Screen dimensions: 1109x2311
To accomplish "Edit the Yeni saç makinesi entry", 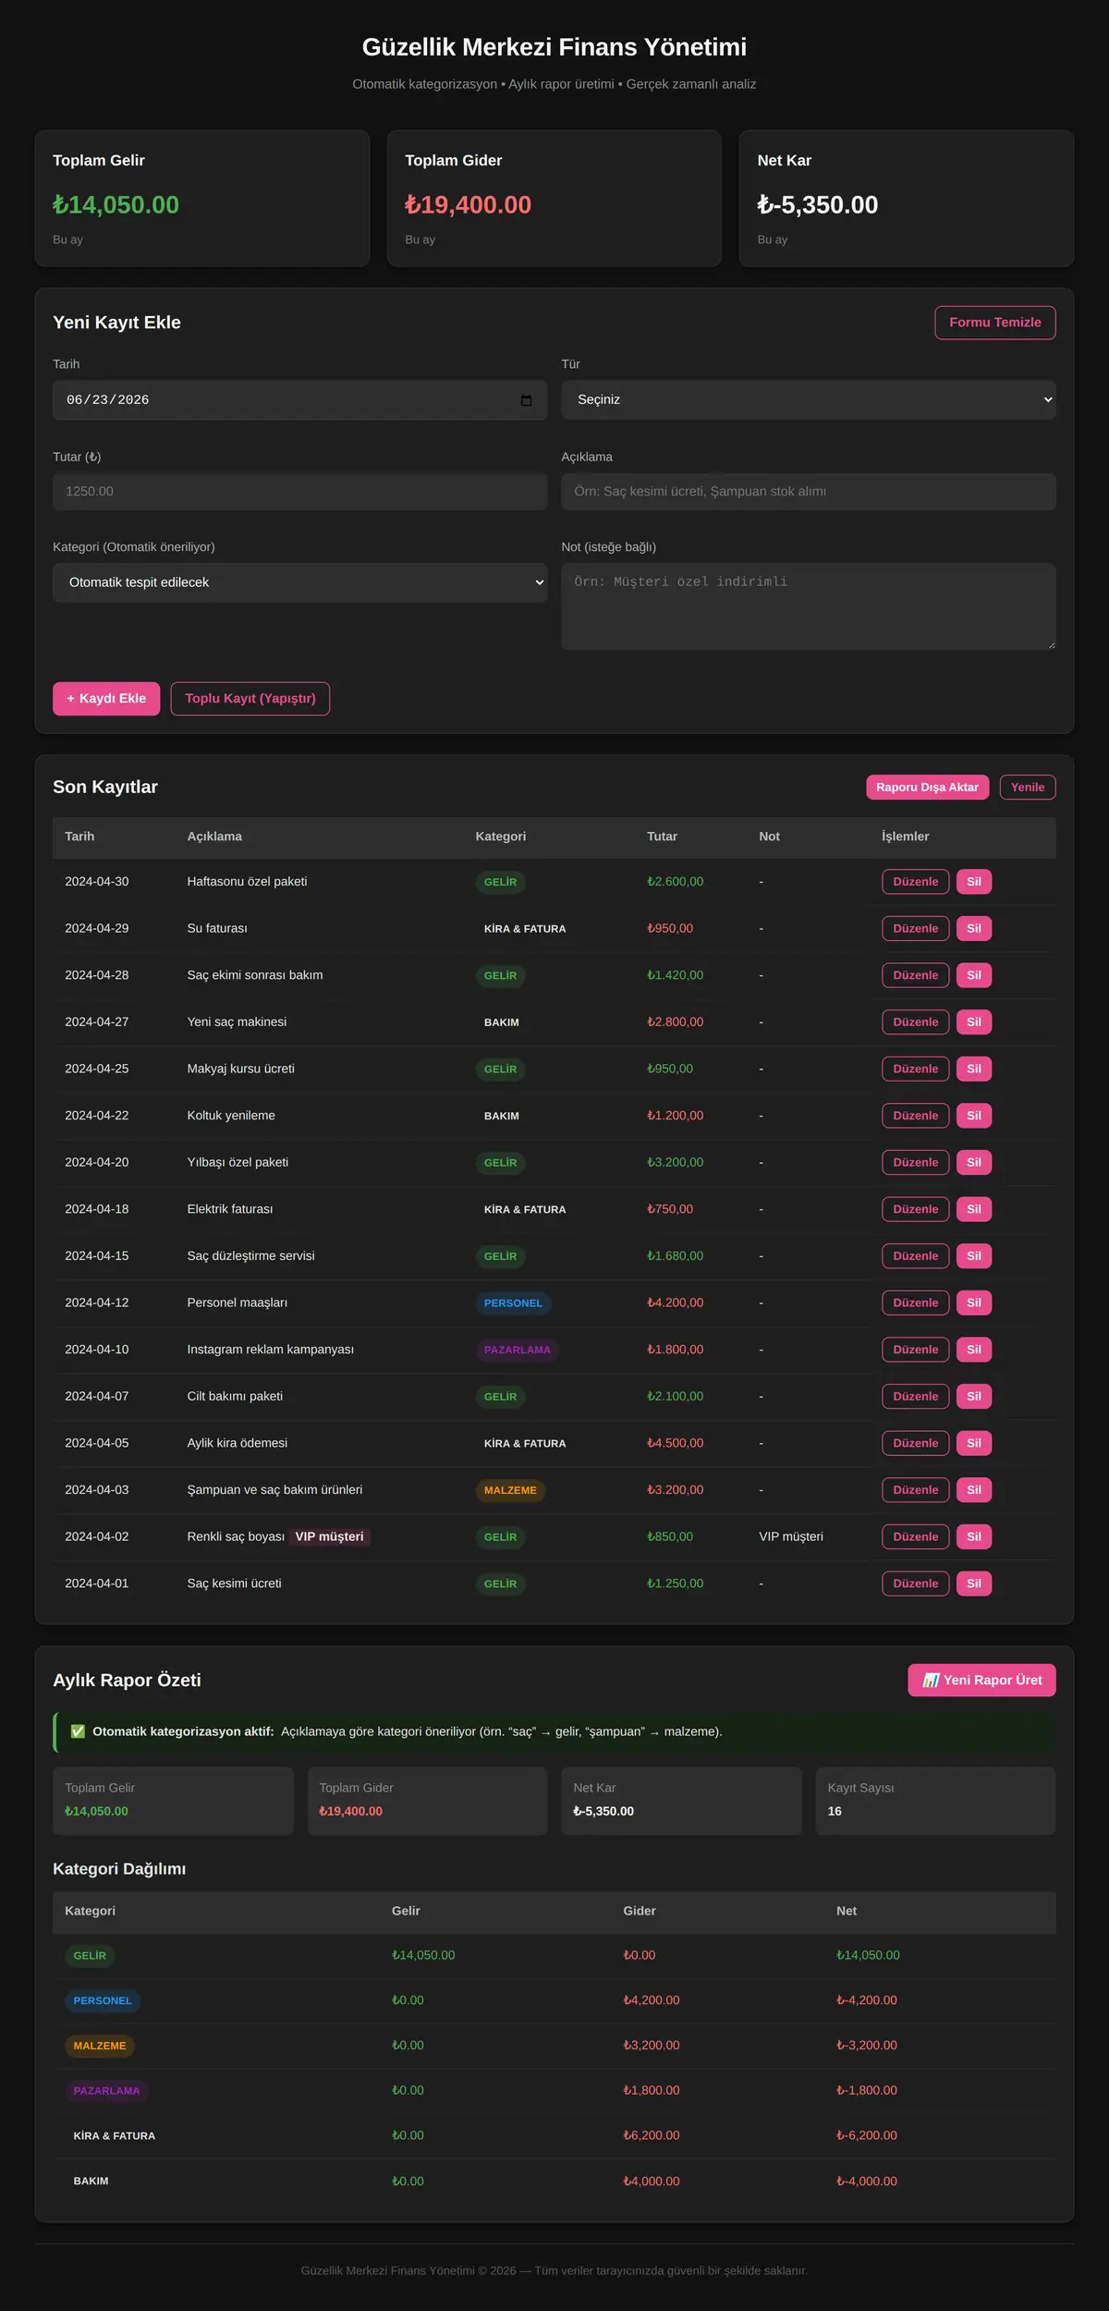I will click(x=915, y=1022).
